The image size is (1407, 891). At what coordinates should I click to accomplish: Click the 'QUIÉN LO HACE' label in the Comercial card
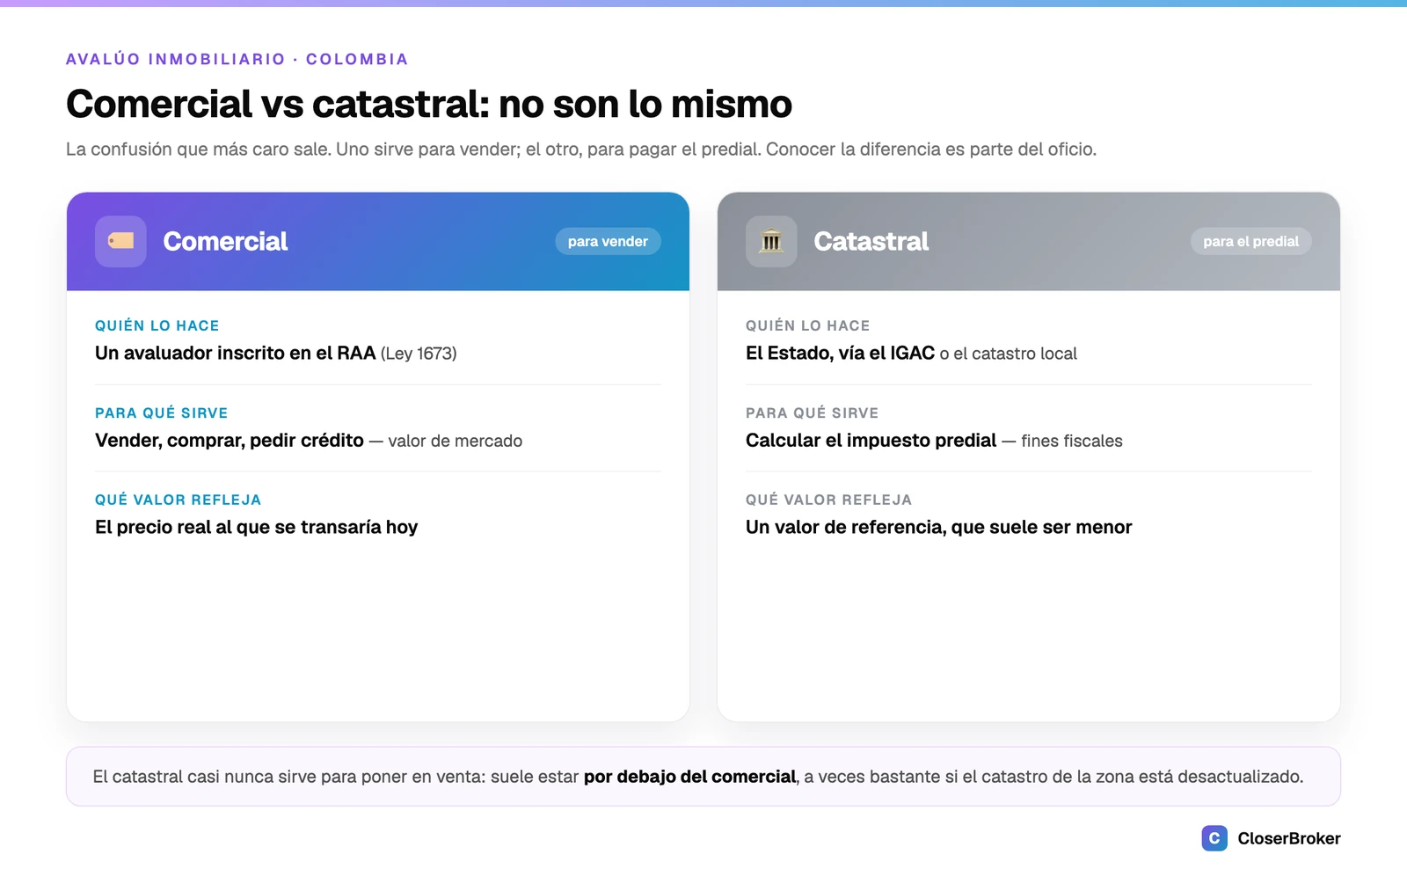click(x=157, y=325)
